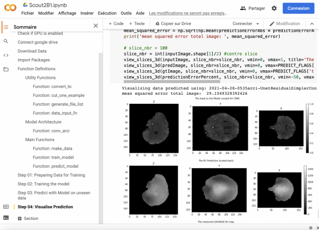Close the Sommaire panel
319x230 pixels.
(x=96, y=26)
